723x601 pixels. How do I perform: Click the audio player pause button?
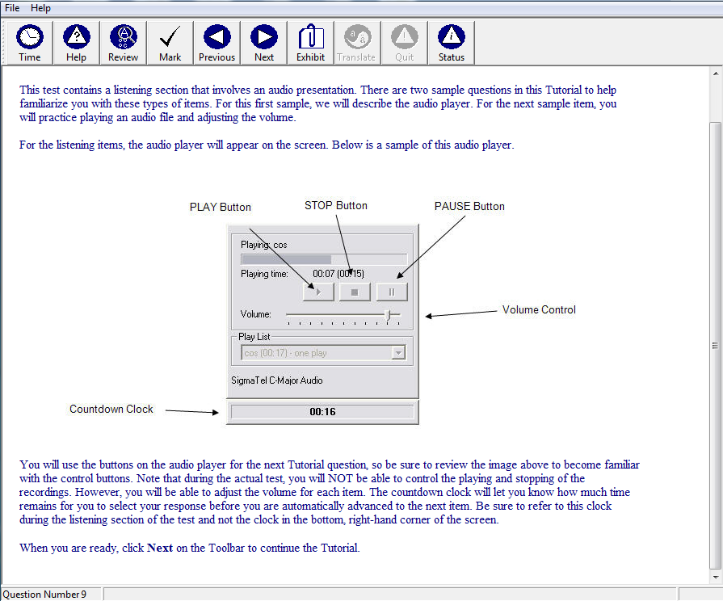pyautogui.click(x=392, y=292)
